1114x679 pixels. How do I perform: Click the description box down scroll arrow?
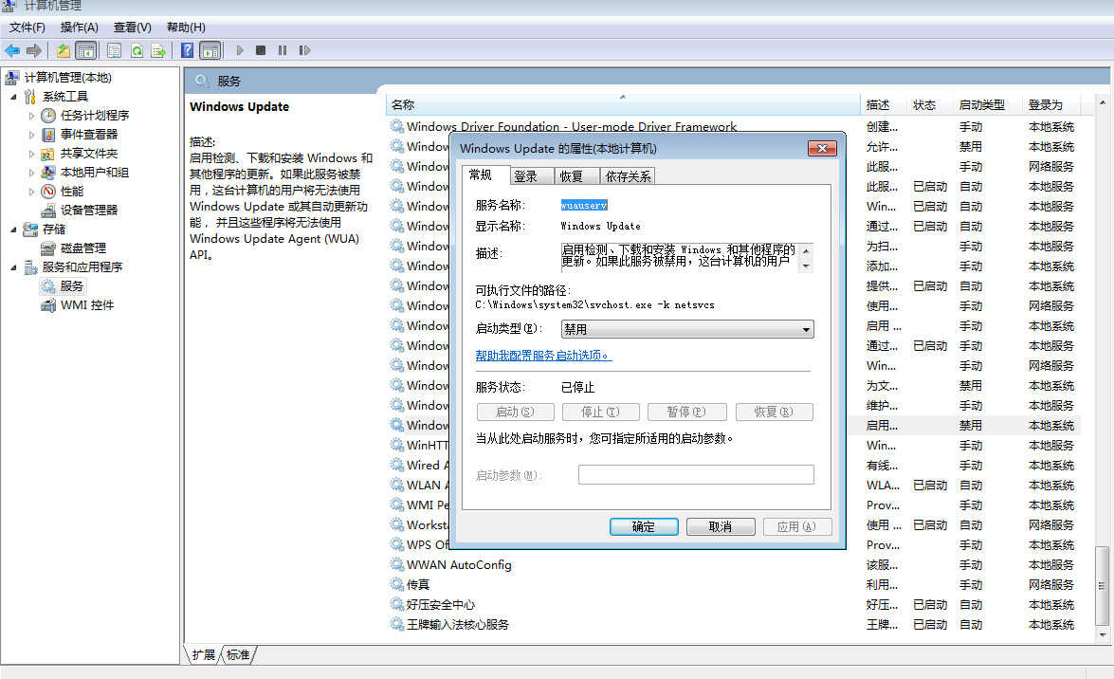pyautogui.click(x=806, y=266)
